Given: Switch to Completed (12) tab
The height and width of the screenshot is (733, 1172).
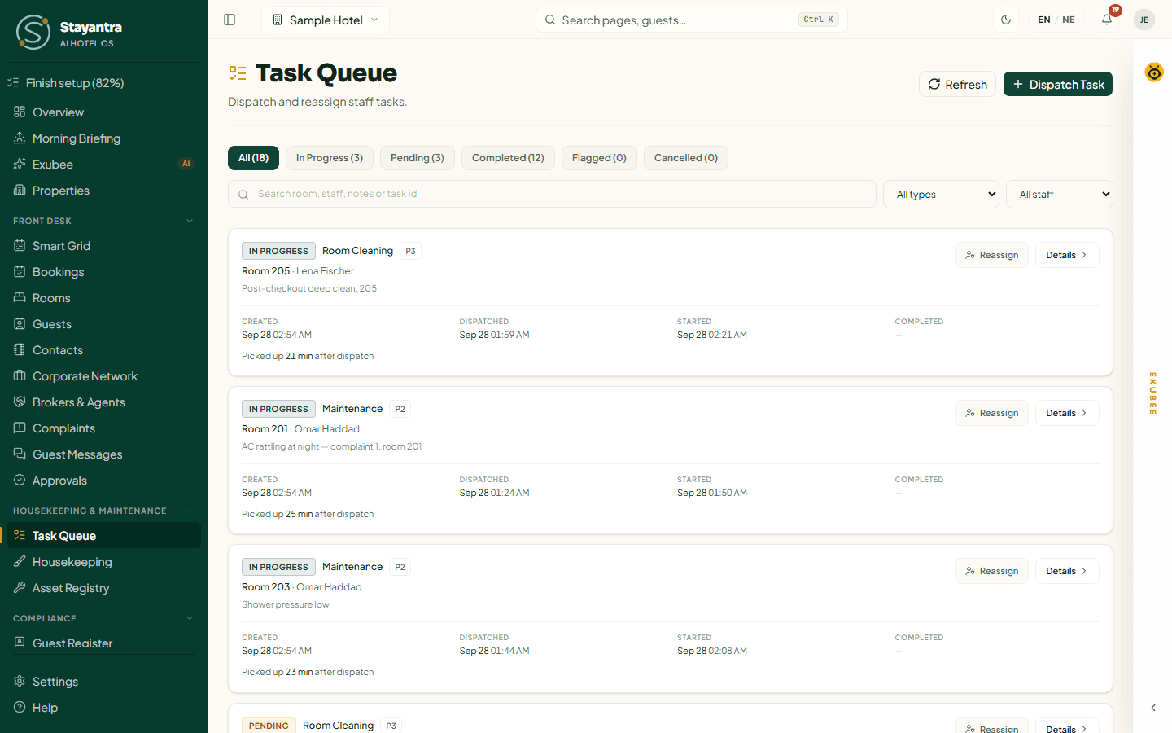Looking at the screenshot, I should pos(508,158).
